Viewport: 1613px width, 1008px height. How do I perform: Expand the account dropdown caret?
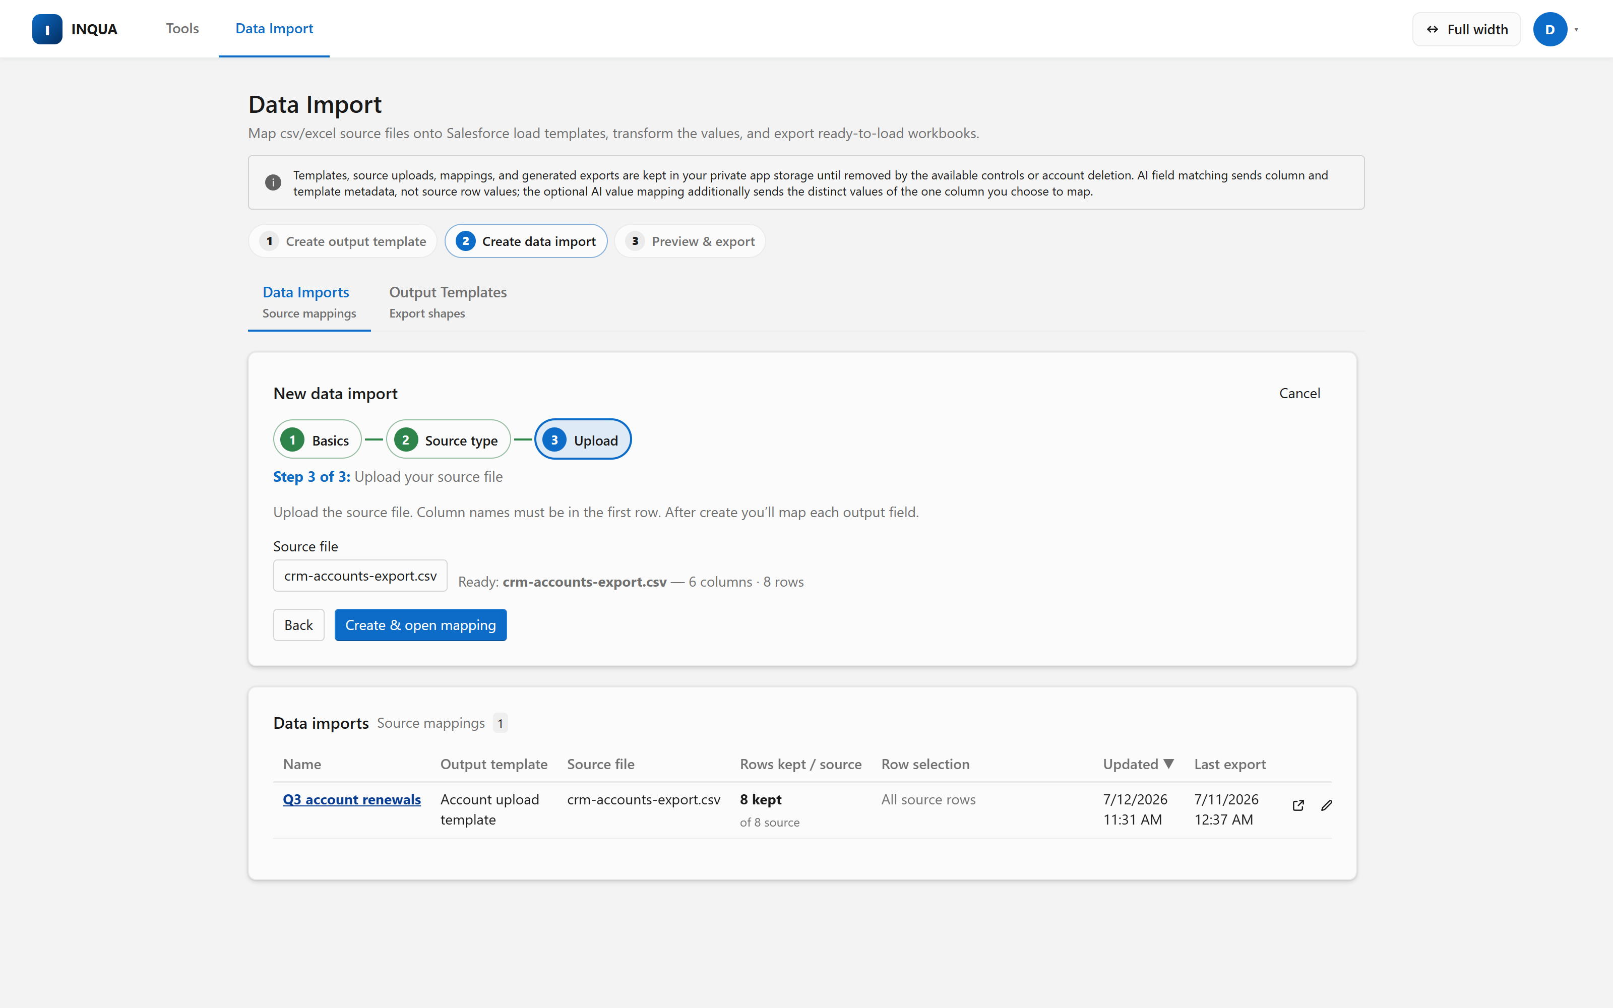tap(1576, 29)
